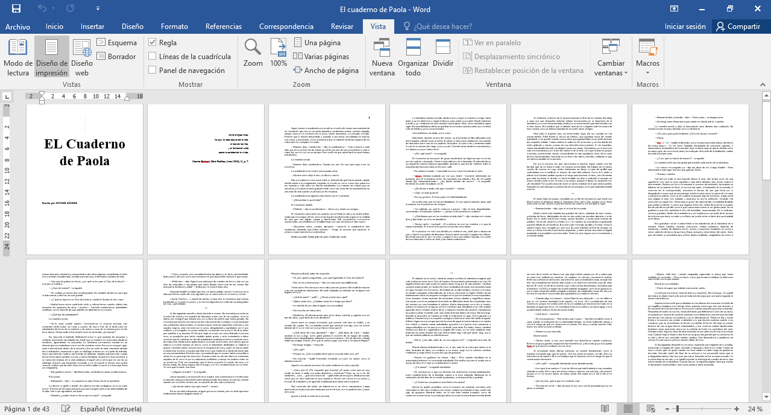Select Diseño de impresión view

(52, 57)
